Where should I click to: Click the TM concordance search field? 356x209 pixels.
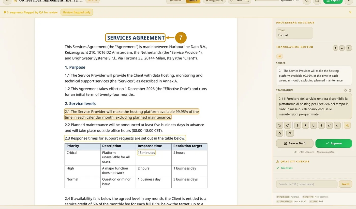[x=307, y=184]
